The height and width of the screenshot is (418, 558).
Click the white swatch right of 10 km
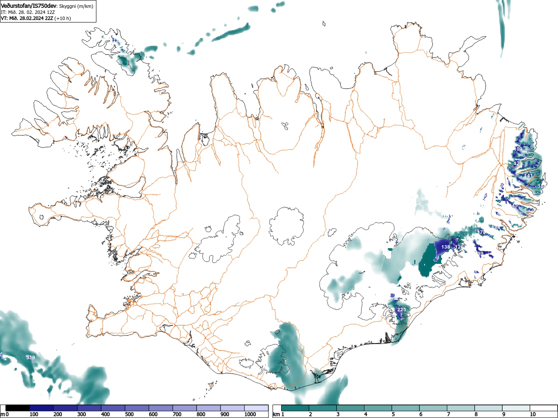click(x=544, y=408)
